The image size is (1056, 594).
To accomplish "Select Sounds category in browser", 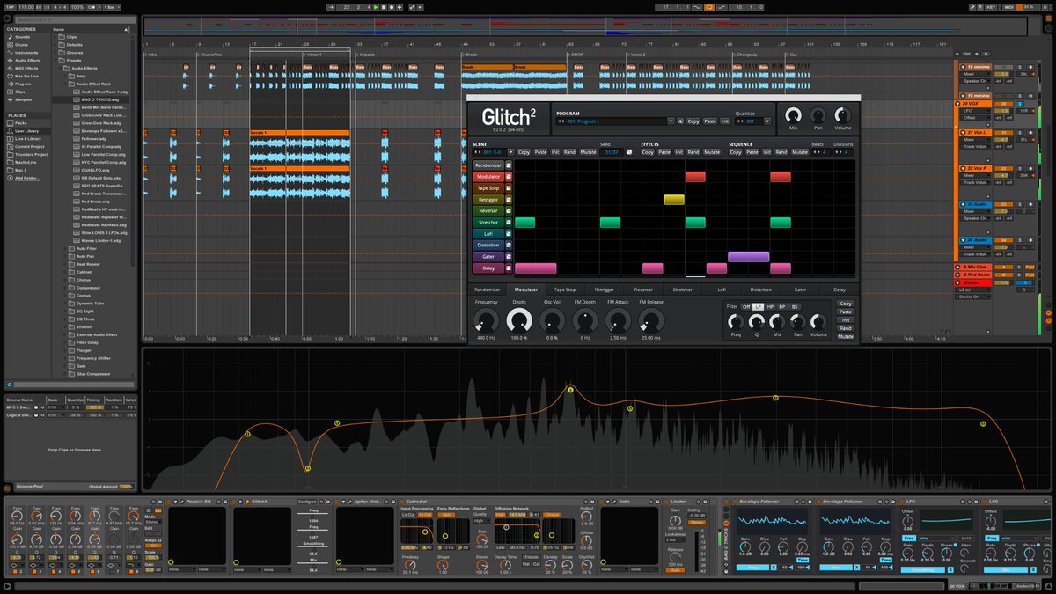I will pyautogui.click(x=22, y=37).
